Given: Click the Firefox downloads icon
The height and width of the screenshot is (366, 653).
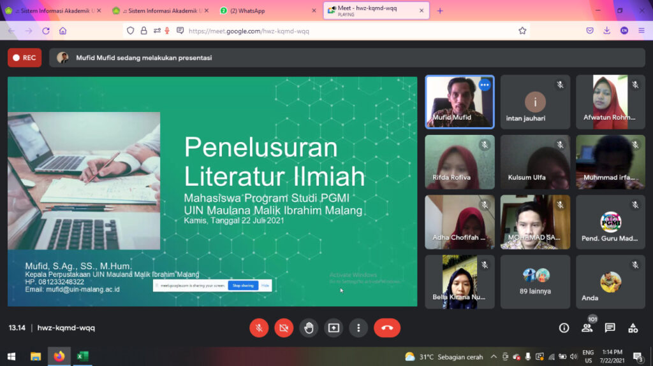Looking at the screenshot, I should click(606, 31).
